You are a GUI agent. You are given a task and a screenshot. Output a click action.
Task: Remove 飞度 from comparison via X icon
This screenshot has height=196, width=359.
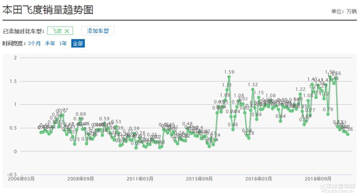[66, 31]
